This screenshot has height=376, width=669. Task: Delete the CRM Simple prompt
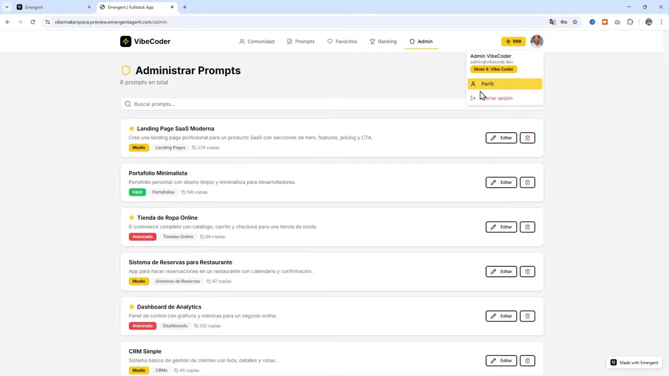pyautogui.click(x=527, y=360)
